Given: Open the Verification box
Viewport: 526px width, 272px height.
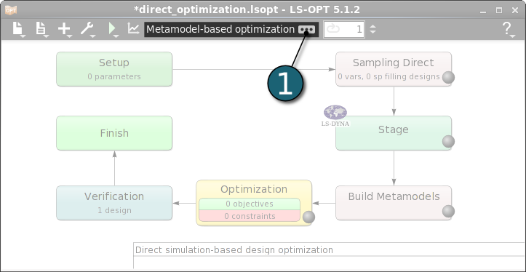Looking at the screenshot, I should click(x=114, y=203).
